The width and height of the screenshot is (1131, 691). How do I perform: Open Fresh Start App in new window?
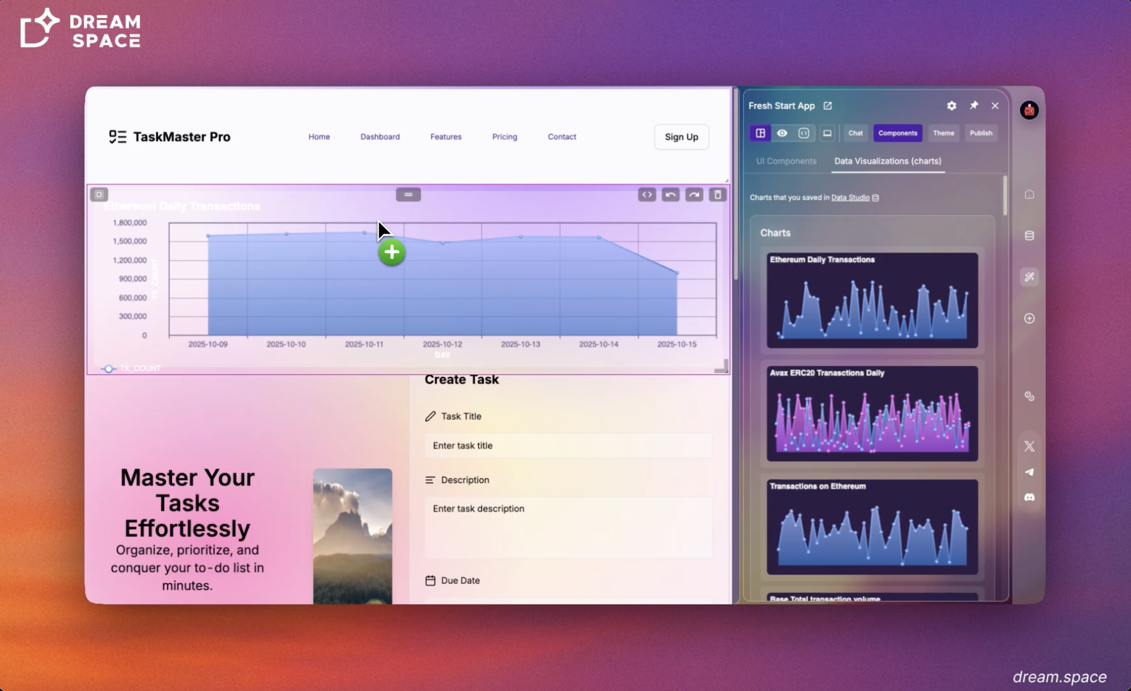coord(827,106)
